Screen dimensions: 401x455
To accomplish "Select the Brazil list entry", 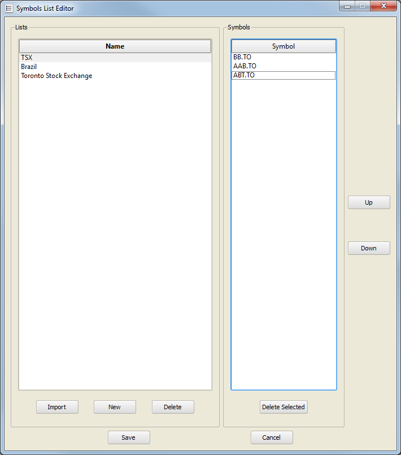I will [29, 67].
